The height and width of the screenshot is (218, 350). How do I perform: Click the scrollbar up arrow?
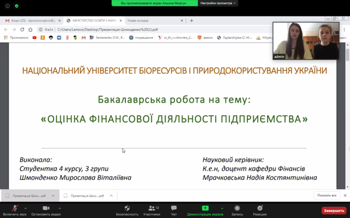pos(348,45)
